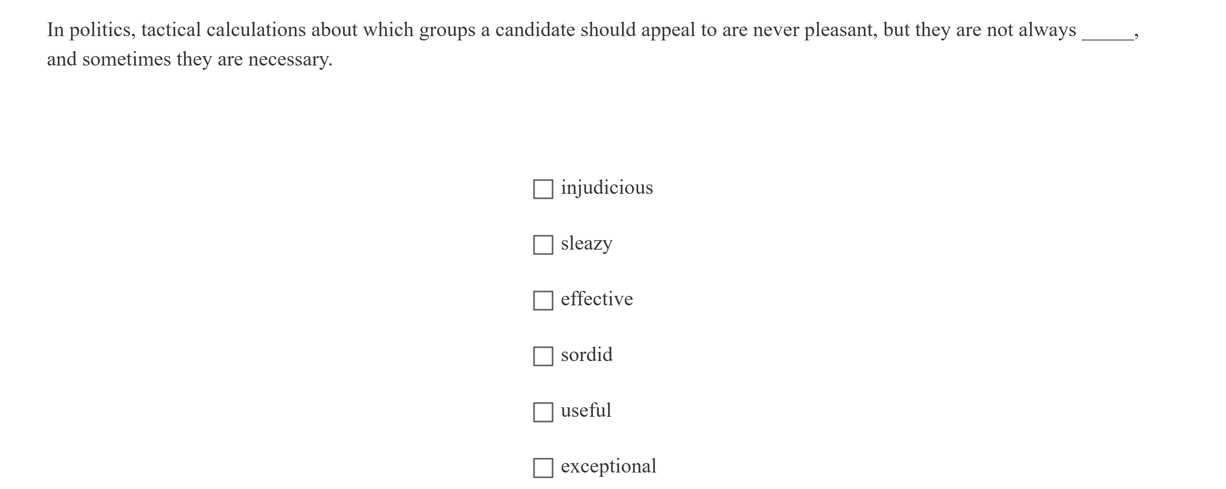
Task: Select the checkbox for 'sordid'
Action: pyautogui.click(x=543, y=356)
